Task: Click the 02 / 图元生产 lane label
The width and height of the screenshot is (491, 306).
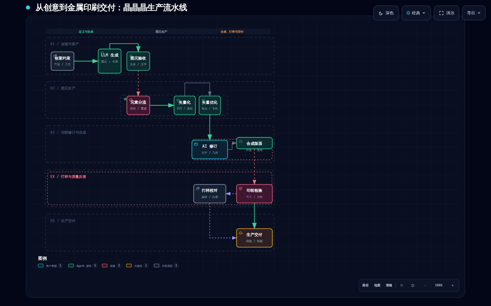Action: pos(63,88)
